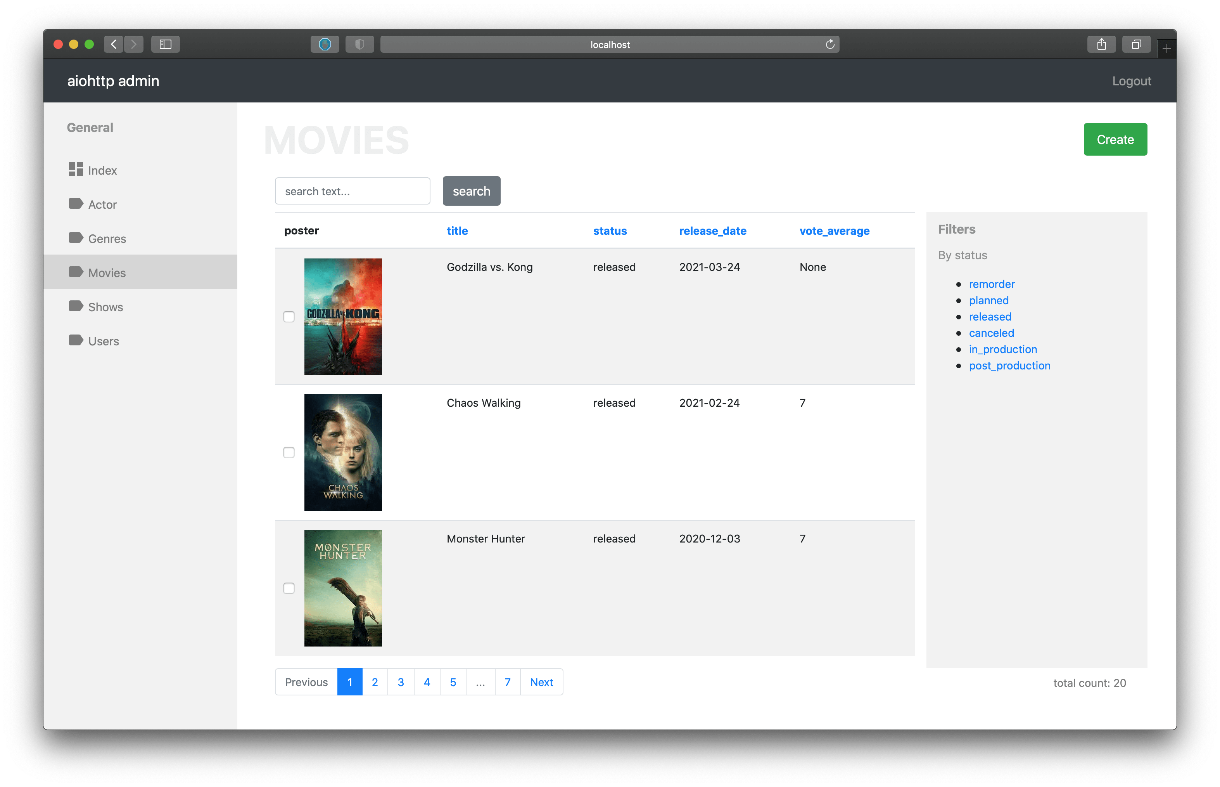Click the search text input field
The height and width of the screenshot is (787, 1220).
tap(353, 191)
